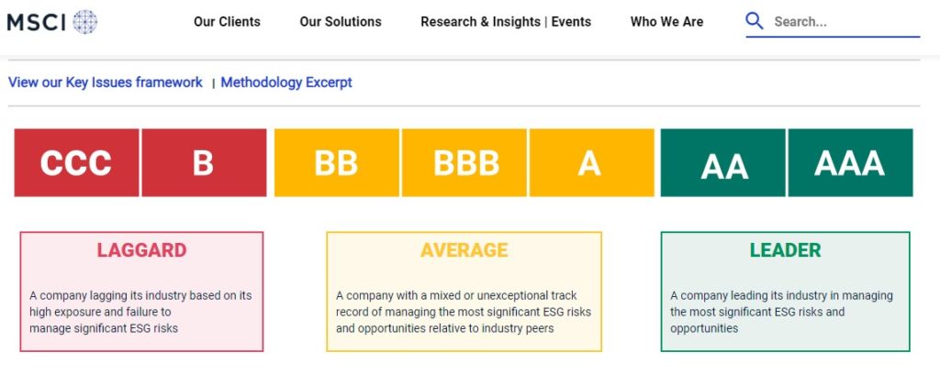Select the green AA rating tile
This screenshot has width=940, height=375.
[723, 162]
